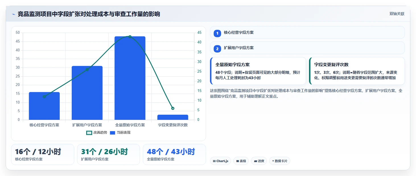
Task: Click the 31个 / 26小时 stat card
Action: click(108, 154)
